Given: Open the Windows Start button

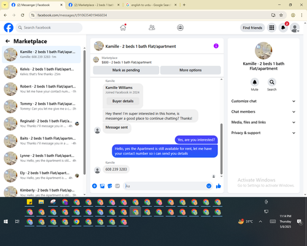Looking at the screenshot, I should pyautogui.click(x=6, y=221).
